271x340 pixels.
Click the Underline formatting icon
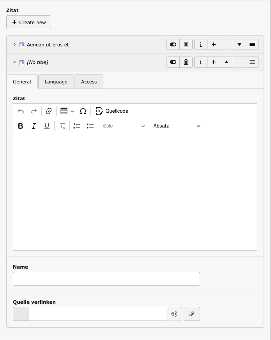coord(47,126)
